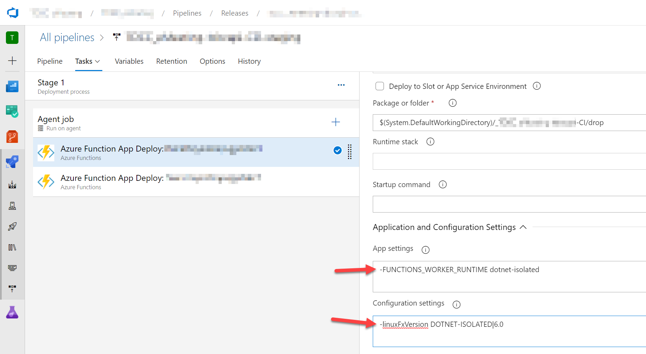Click the second Azure Functions task icon

coord(46,182)
